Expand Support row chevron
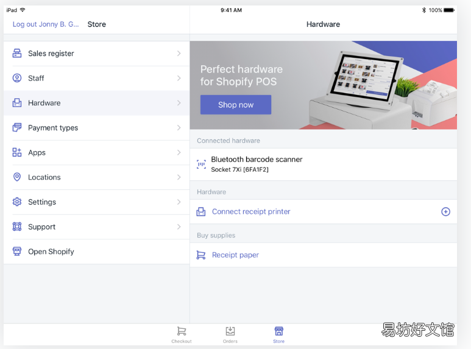 pyautogui.click(x=179, y=227)
